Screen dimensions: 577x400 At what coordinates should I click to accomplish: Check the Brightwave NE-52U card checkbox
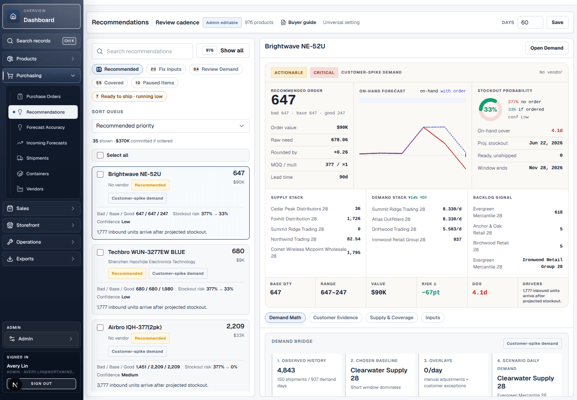pos(100,174)
